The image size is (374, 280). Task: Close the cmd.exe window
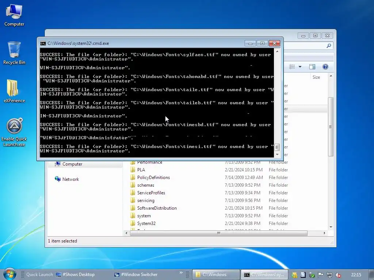click(x=274, y=43)
